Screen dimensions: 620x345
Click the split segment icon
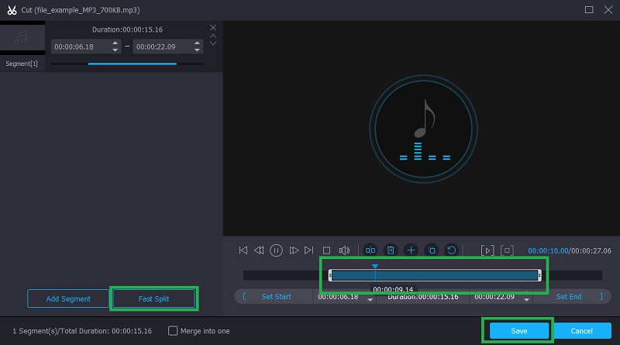[x=370, y=250]
